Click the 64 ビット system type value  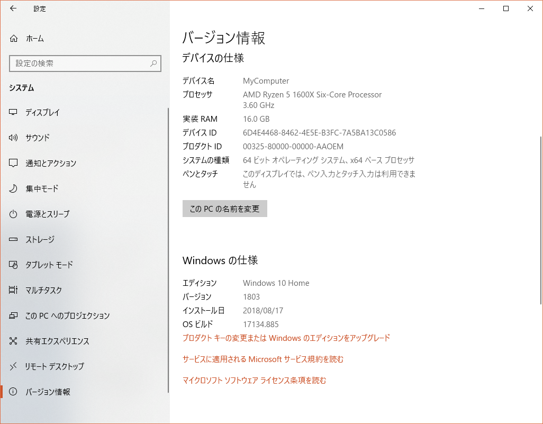point(329,160)
